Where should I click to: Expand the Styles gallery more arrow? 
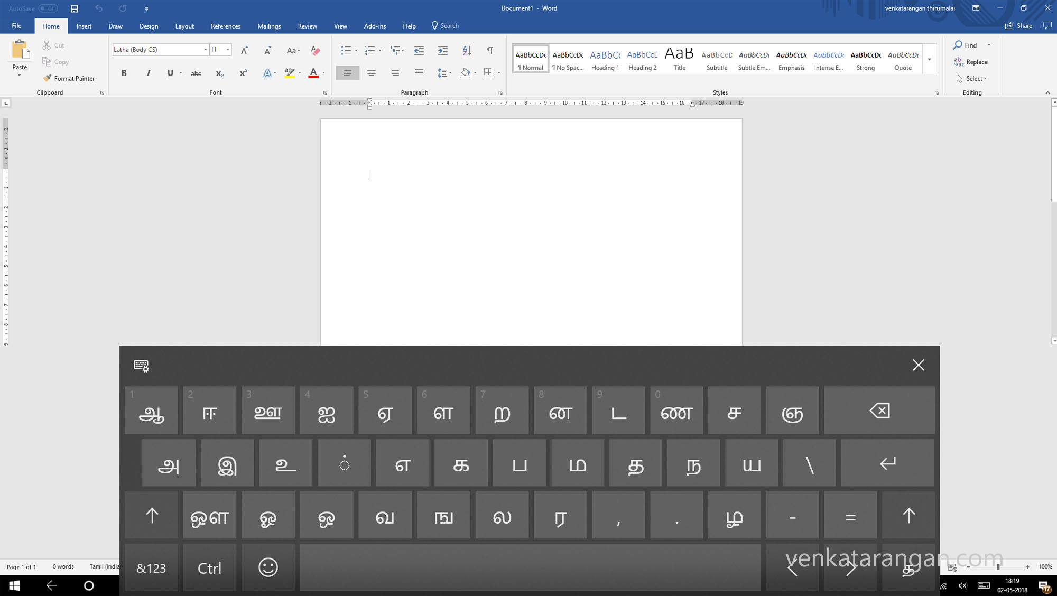pos(929,59)
